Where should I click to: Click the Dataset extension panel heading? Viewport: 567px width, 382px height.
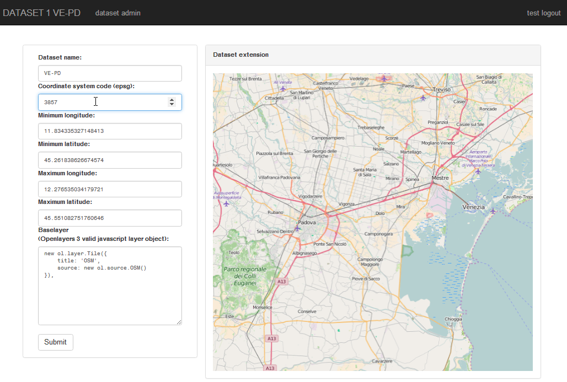373,55
